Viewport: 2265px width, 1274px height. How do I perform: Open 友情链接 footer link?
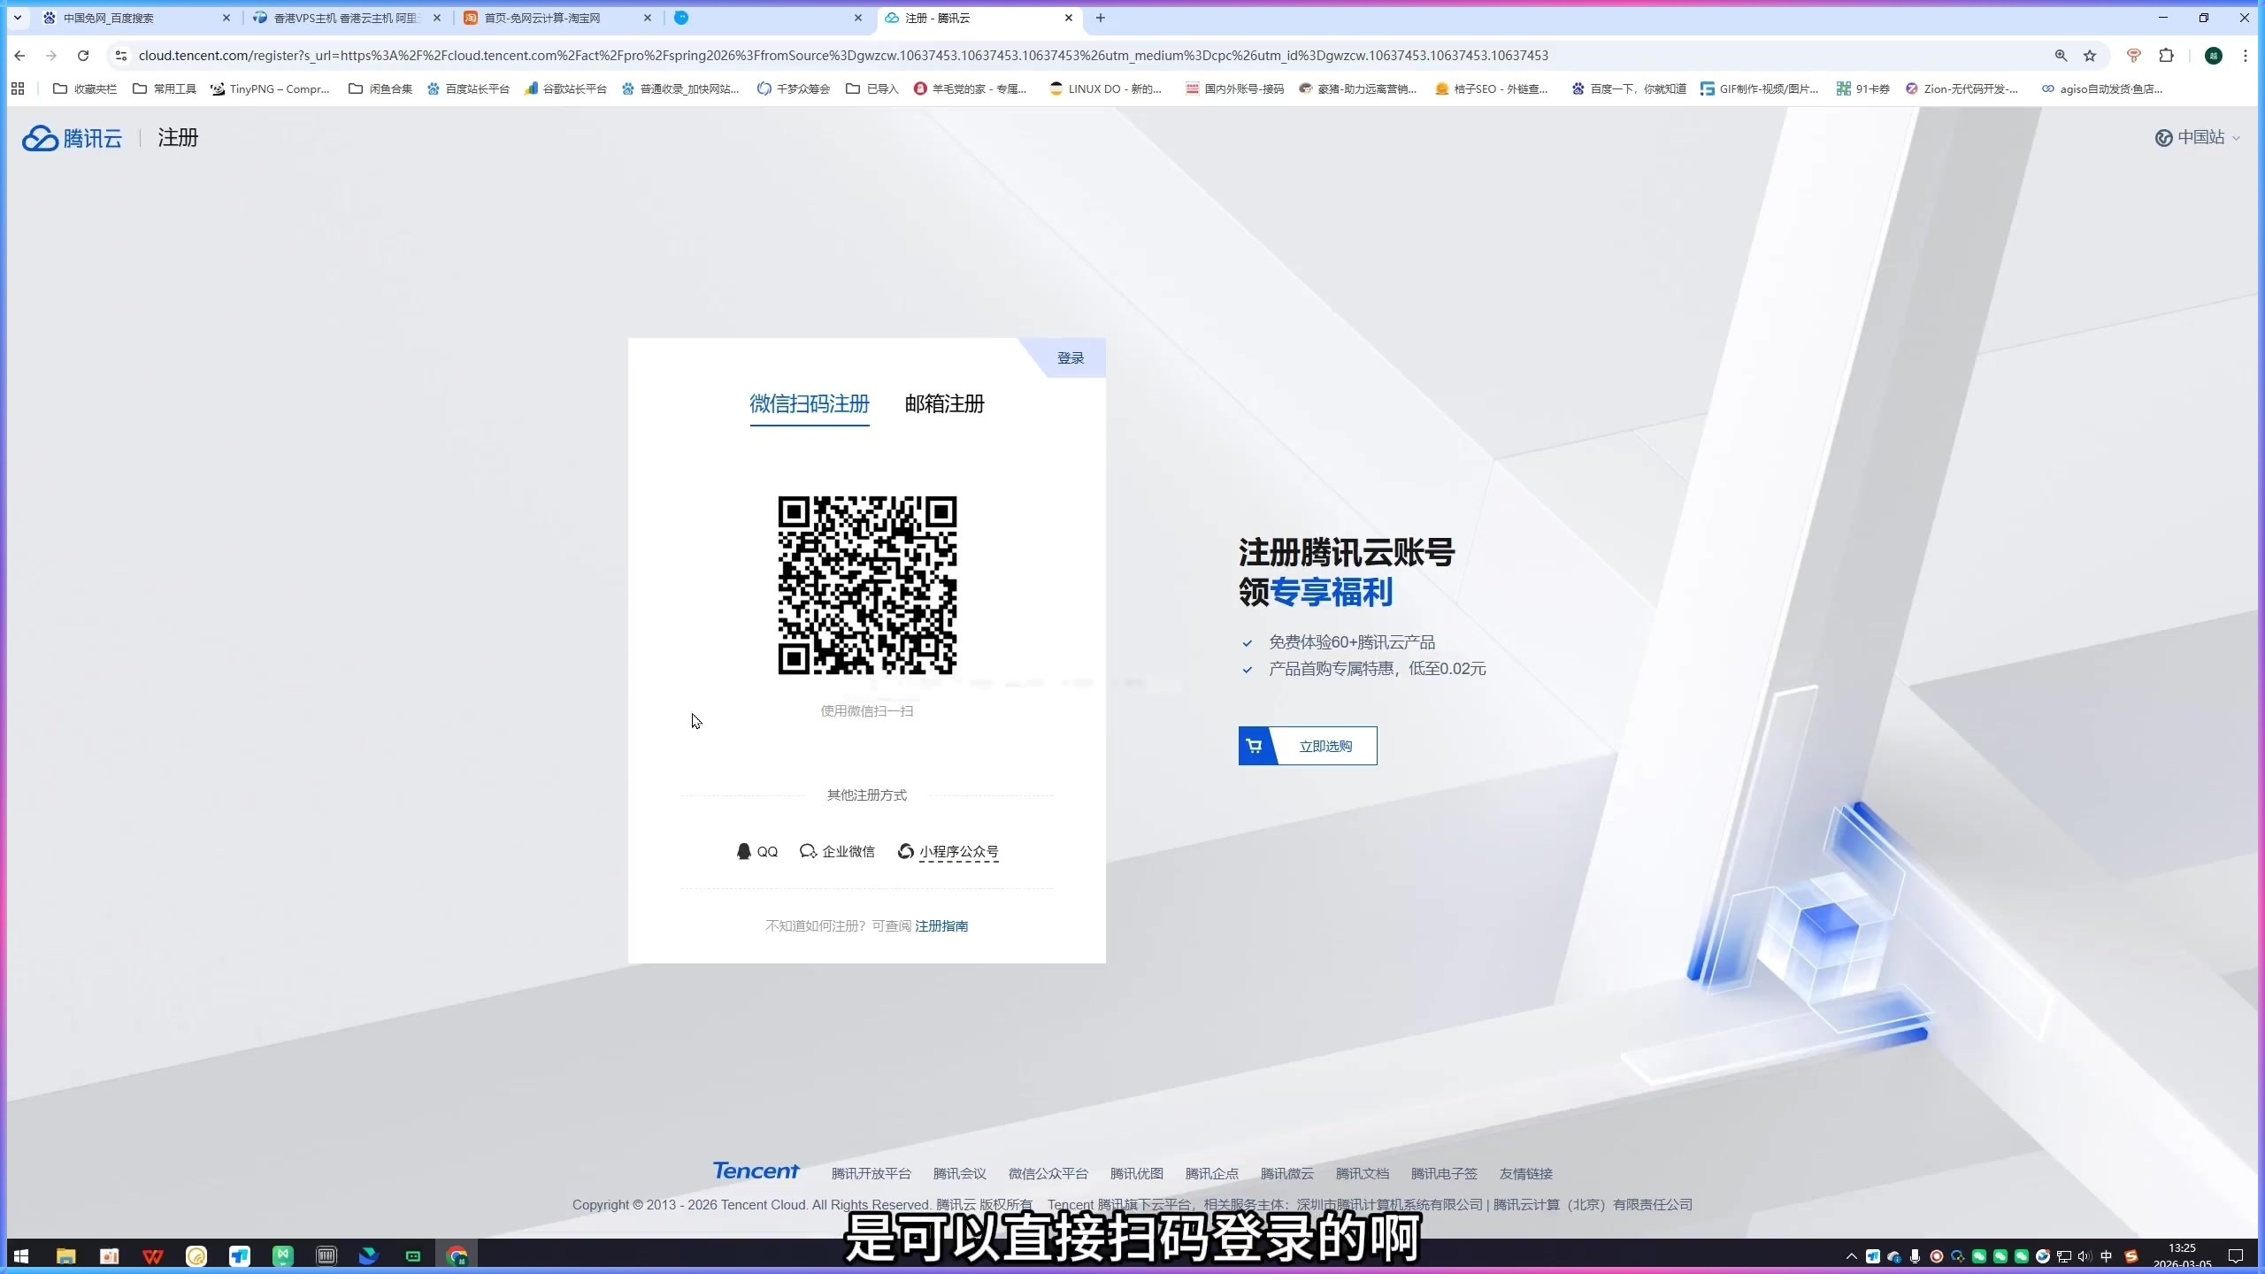point(1525,1173)
